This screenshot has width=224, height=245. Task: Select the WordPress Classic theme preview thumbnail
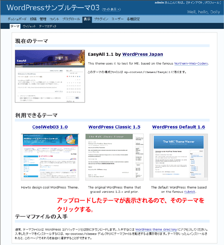point(114,157)
